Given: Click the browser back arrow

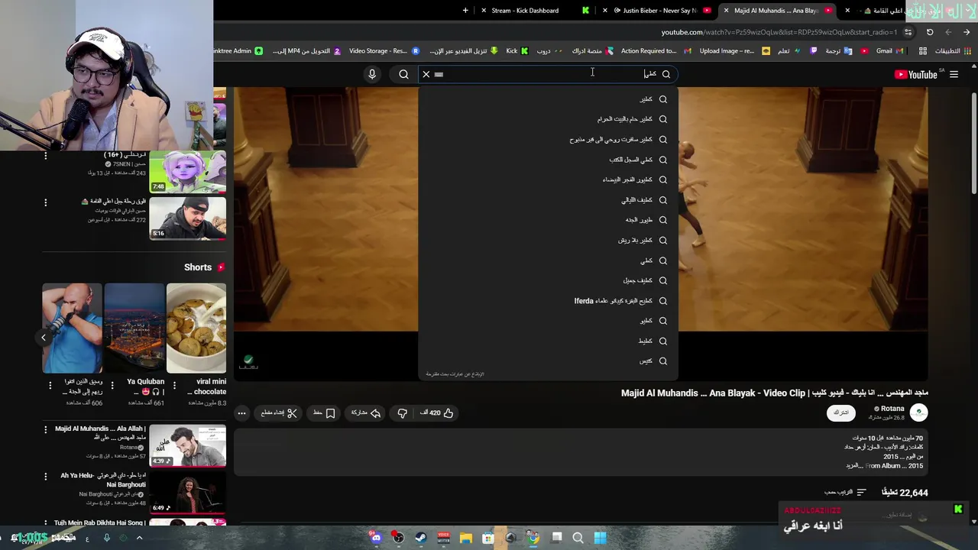Looking at the screenshot, I should [x=967, y=32].
